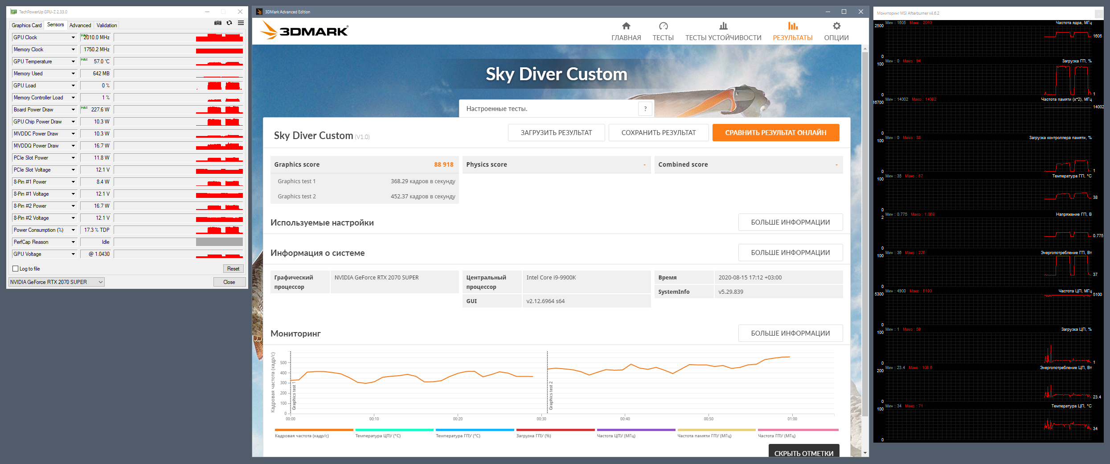Click БОЛЬШЕ ИНФОРМАЦИИ beside Мониторинг

point(791,333)
